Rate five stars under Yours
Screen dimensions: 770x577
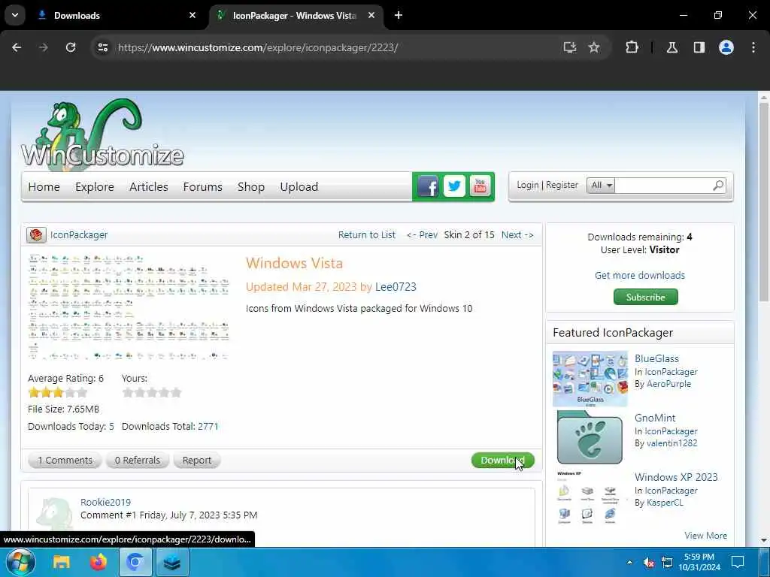(176, 392)
